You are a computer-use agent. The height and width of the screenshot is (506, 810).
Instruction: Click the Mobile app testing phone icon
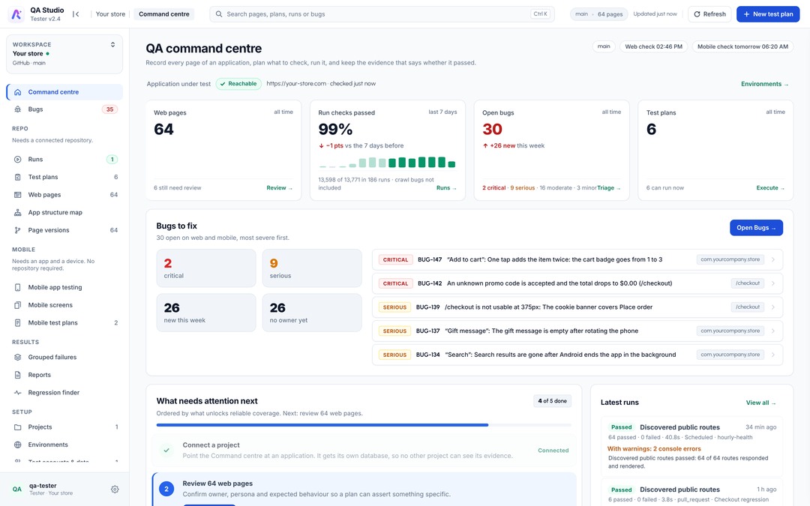pos(17,287)
